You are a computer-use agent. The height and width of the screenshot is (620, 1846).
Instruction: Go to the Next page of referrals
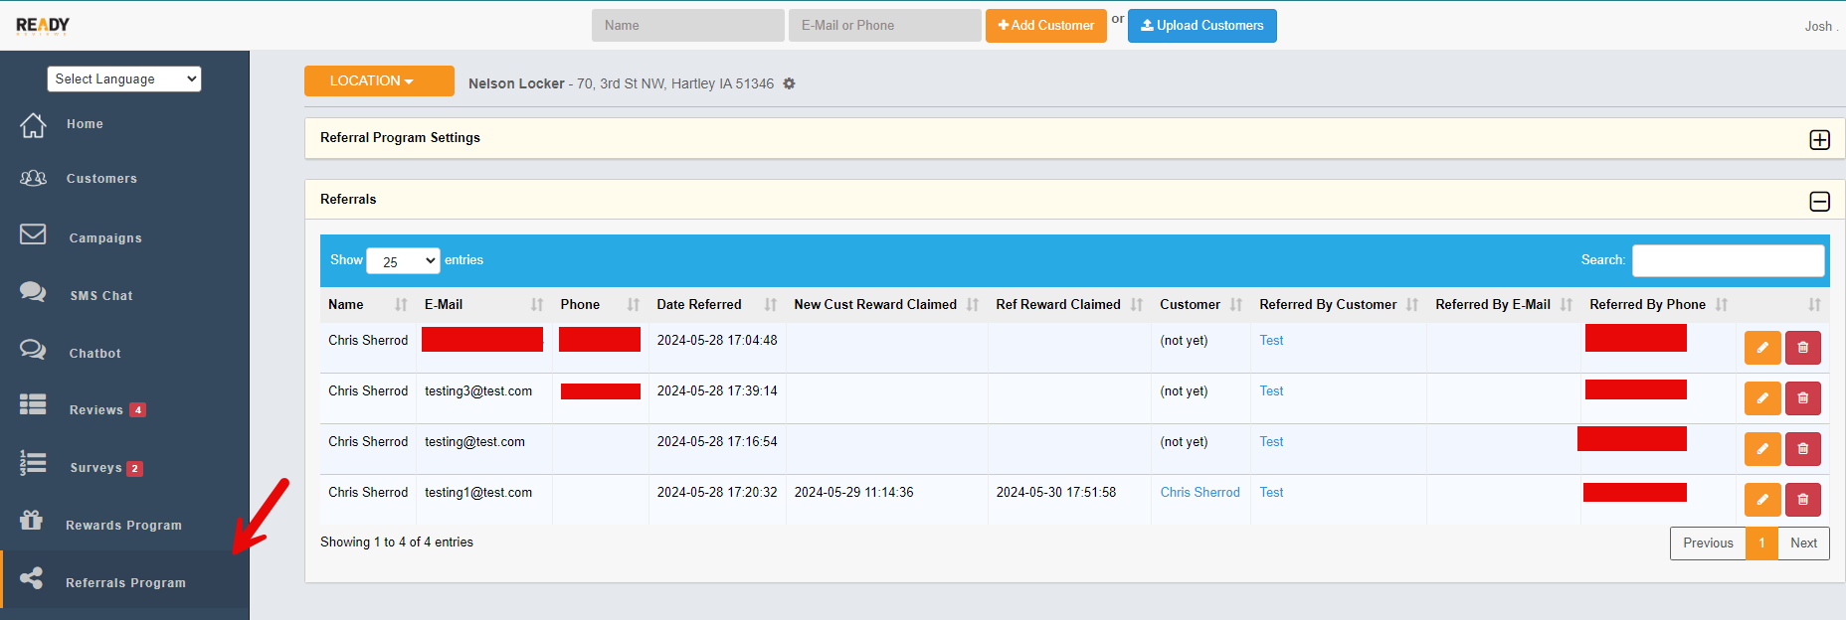[x=1802, y=543]
